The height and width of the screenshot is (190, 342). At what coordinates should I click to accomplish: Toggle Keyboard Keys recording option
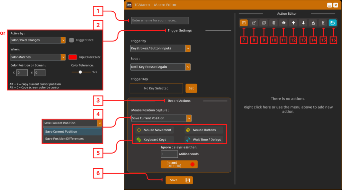coord(154,139)
